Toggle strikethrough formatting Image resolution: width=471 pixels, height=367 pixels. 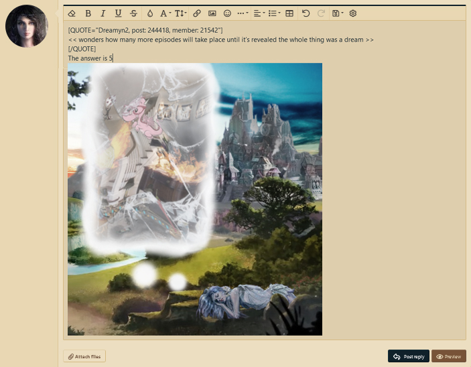pyautogui.click(x=134, y=13)
